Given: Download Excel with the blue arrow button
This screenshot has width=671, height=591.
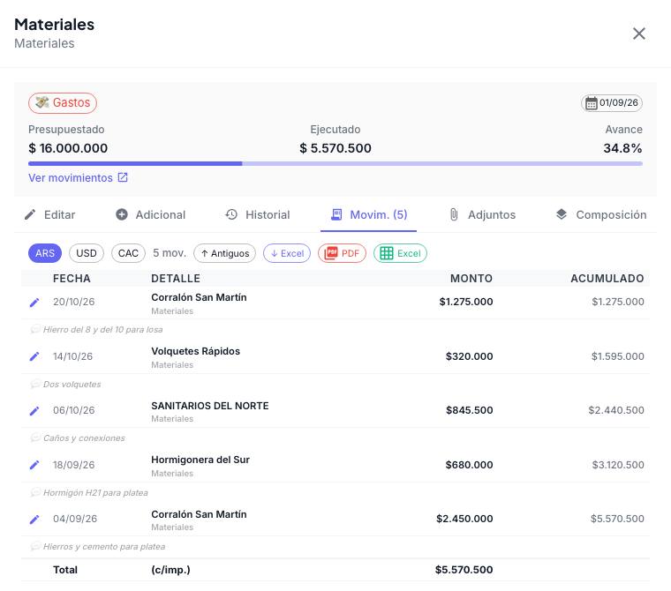Looking at the screenshot, I should pyautogui.click(x=287, y=253).
